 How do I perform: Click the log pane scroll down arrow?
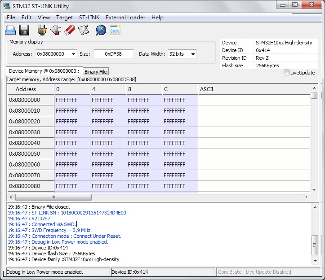[315, 261]
